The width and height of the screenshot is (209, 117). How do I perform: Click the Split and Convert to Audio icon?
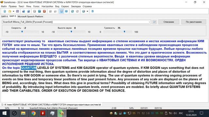pyautogui.click(x=28, y=11)
